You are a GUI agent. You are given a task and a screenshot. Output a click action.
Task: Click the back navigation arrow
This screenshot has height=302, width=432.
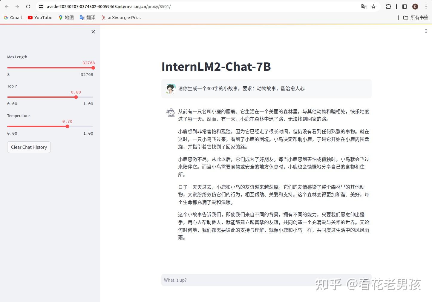[7, 6]
